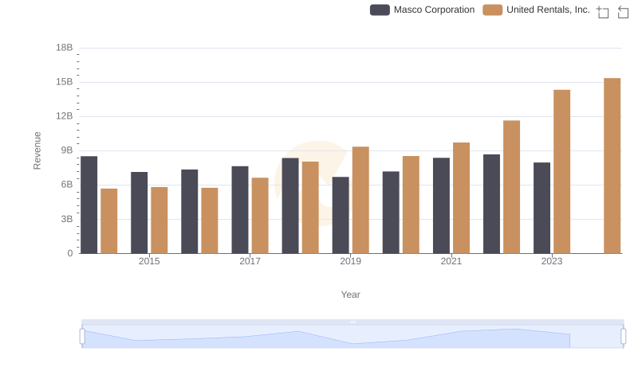Click United Rentals bar for 2018
The image size is (638, 367).
tap(310, 208)
